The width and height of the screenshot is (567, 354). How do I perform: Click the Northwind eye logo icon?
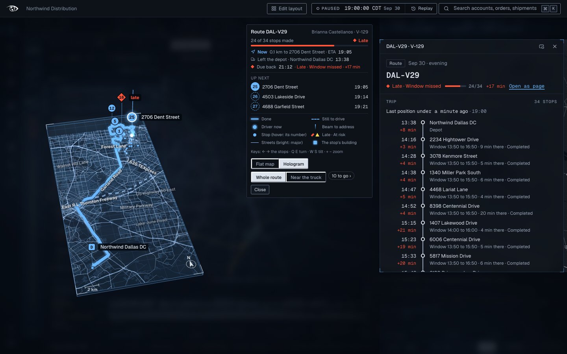click(x=13, y=8)
